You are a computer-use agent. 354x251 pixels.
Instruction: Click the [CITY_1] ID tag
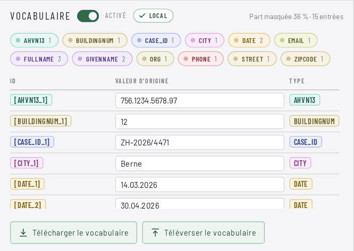pos(27,163)
